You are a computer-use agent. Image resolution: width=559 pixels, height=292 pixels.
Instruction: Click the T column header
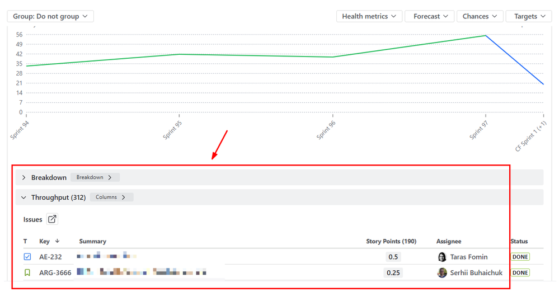point(25,241)
